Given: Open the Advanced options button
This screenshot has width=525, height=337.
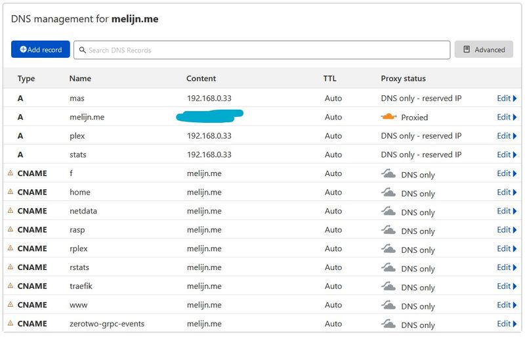Looking at the screenshot, I should [484, 50].
